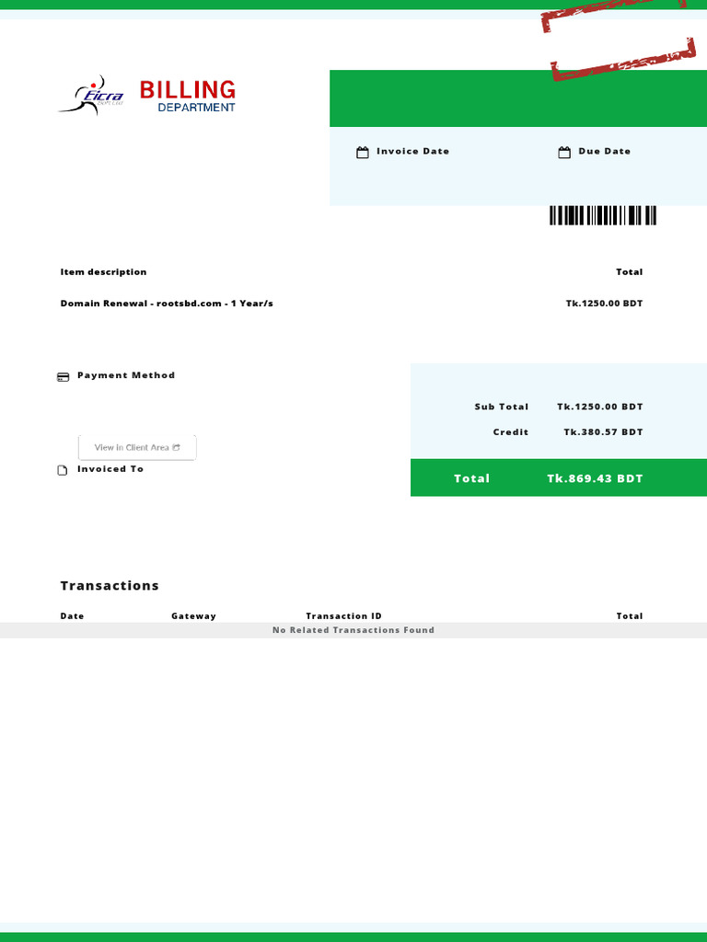707x942 pixels.
Task: Click the green Total Tk.869.43 BDT bar
Action: 558,478
